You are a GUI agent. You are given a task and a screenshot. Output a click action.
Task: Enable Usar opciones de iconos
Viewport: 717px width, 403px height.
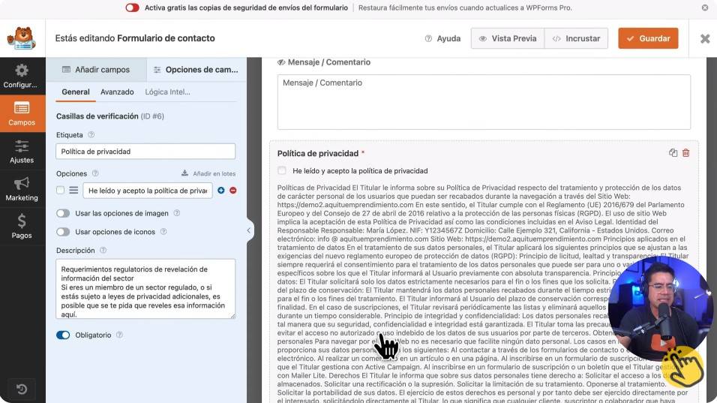pos(63,232)
